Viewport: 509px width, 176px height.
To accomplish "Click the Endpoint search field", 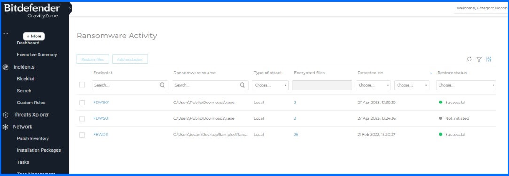I will click(130, 85).
